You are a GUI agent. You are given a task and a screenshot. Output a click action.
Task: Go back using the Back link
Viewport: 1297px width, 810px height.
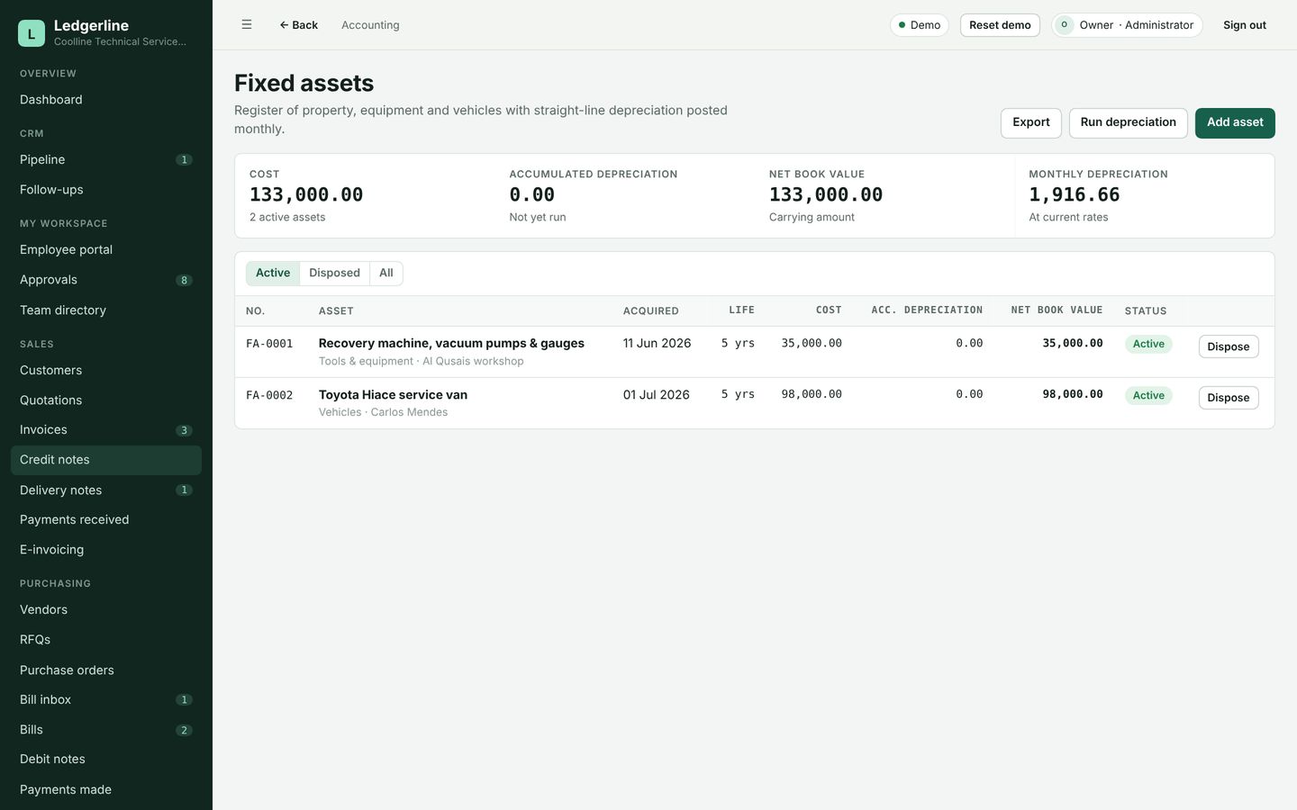click(x=298, y=25)
